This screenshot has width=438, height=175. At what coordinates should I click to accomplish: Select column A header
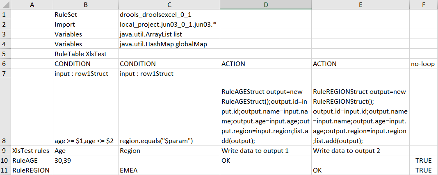[32, 5]
